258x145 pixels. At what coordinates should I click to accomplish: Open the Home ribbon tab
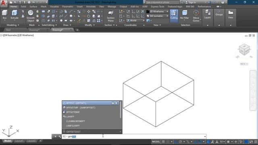pos(13,6)
